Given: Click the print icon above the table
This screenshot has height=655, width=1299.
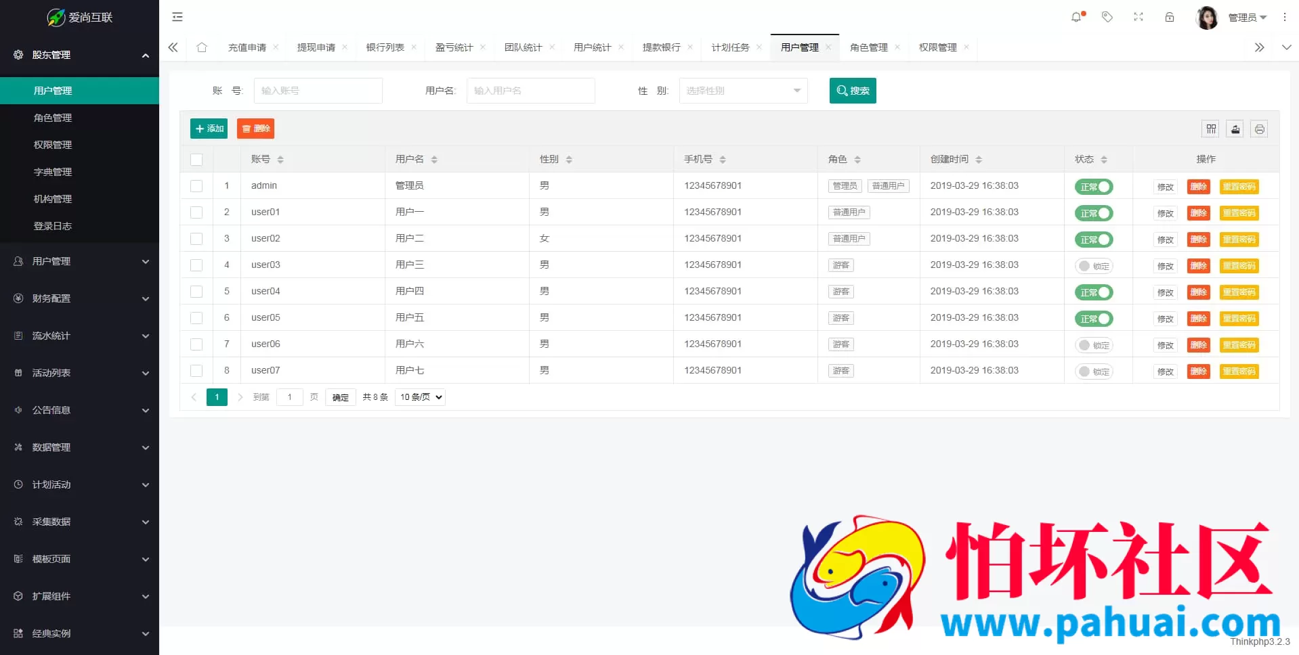Looking at the screenshot, I should coord(1259,129).
